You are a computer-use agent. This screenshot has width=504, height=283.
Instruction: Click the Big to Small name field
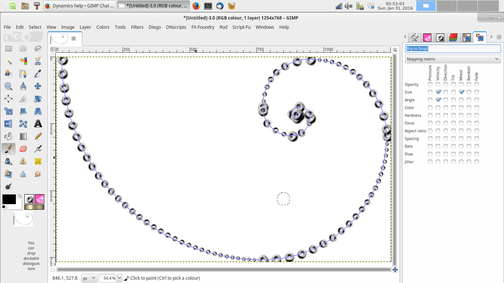coord(453,49)
